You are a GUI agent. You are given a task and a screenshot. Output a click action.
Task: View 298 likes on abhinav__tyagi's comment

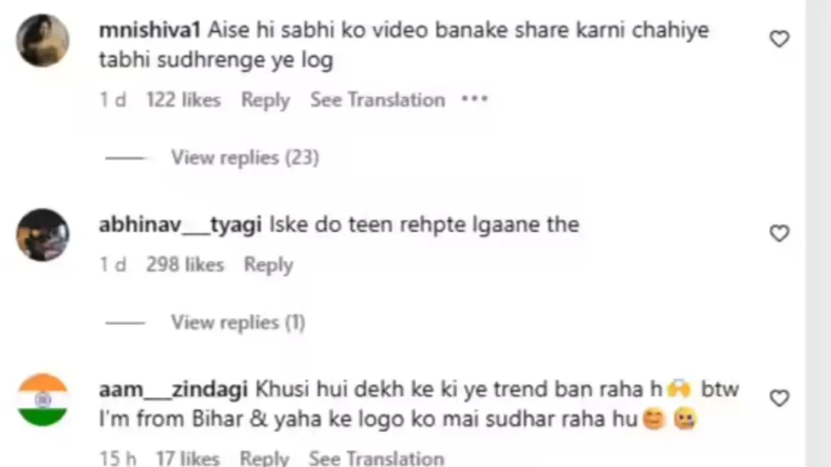point(185,264)
